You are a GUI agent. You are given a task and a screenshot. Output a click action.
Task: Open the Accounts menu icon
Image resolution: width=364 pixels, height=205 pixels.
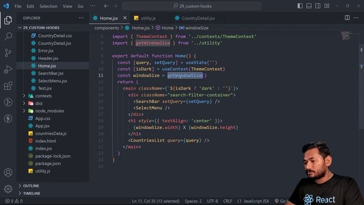(8, 173)
